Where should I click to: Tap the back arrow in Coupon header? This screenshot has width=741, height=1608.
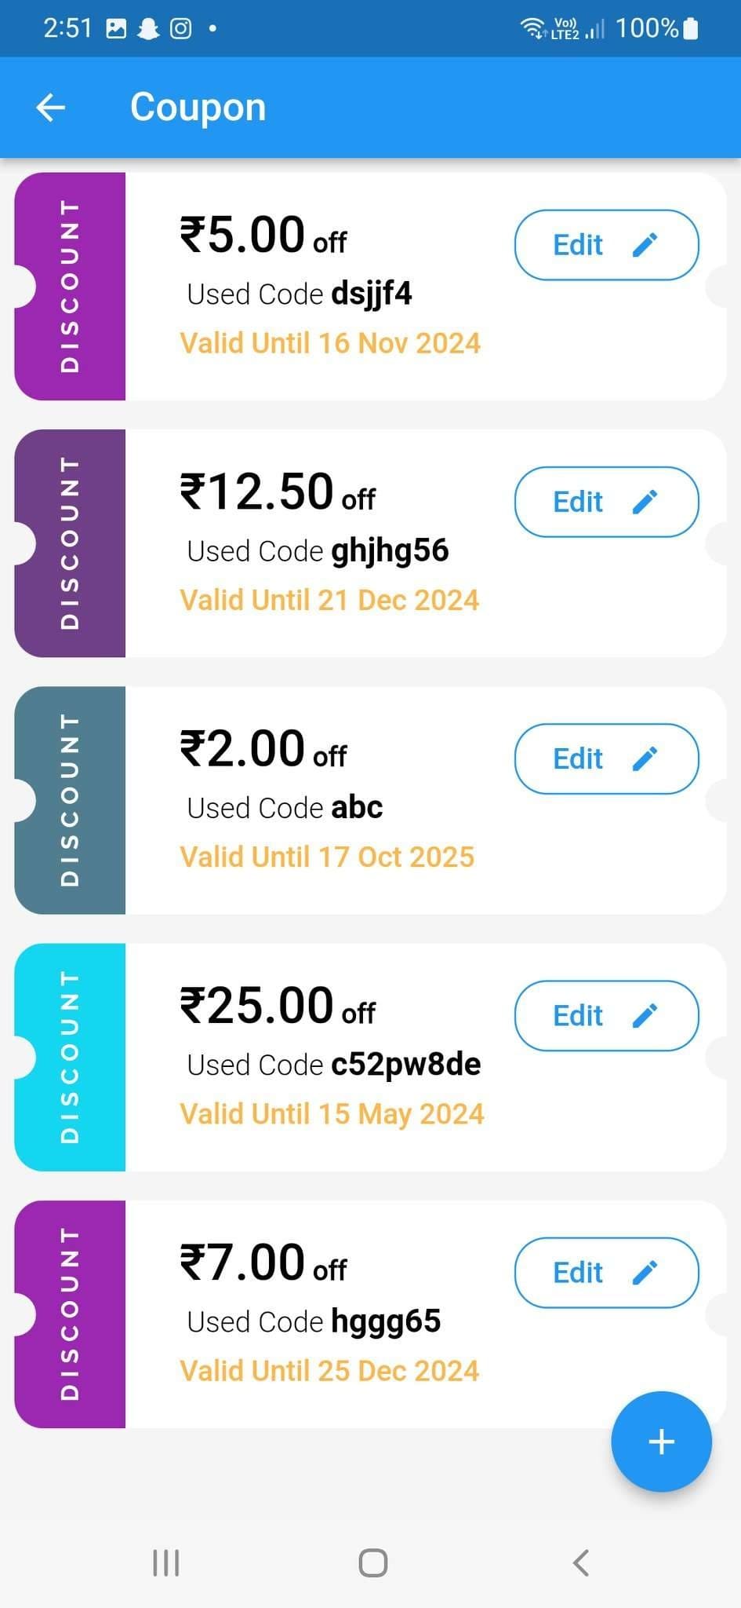point(51,108)
